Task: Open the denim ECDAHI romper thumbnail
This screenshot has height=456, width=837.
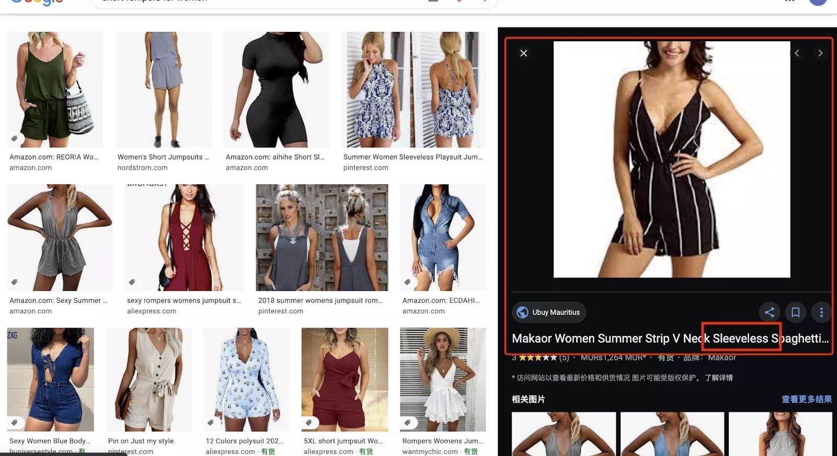Action: pyautogui.click(x=443, y=237)
